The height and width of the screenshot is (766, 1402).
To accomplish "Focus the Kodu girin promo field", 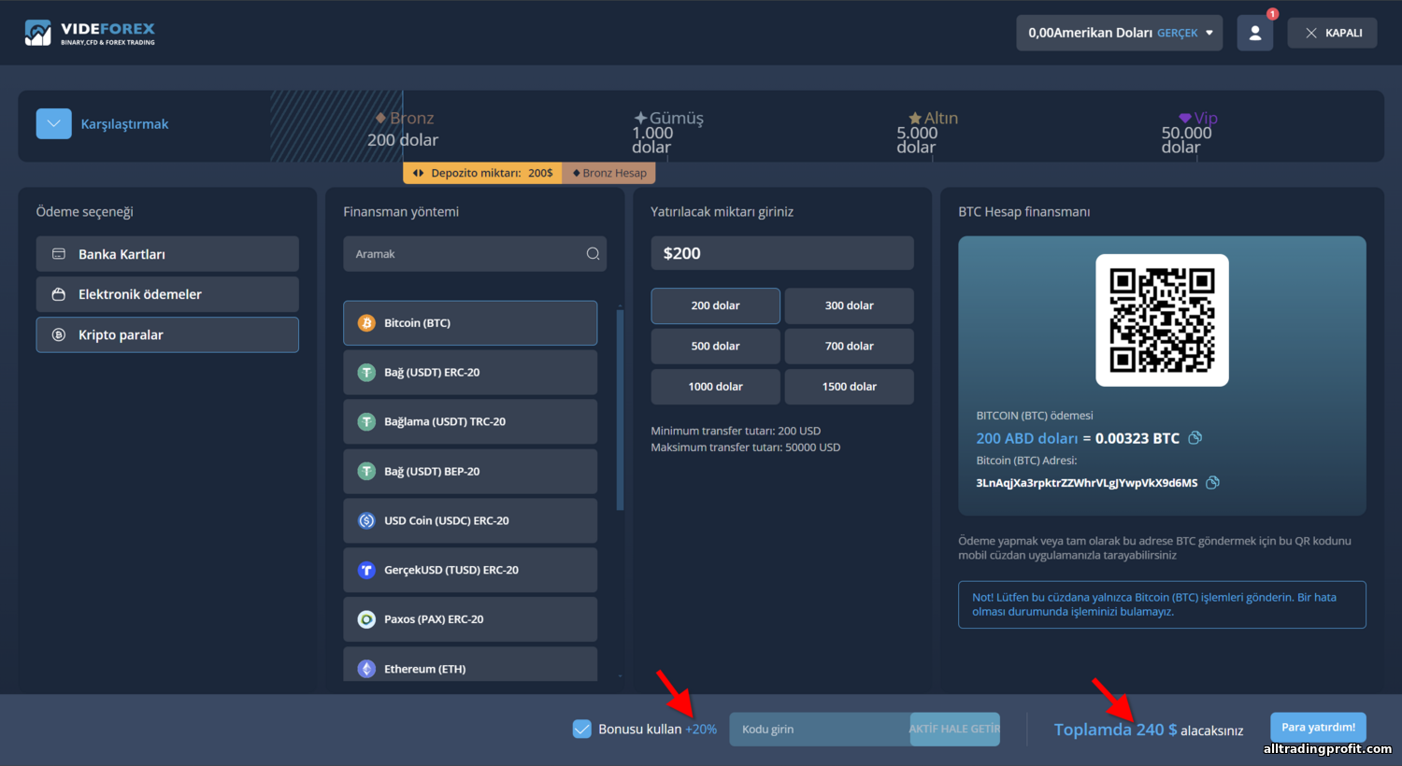I will coord(819,730).
